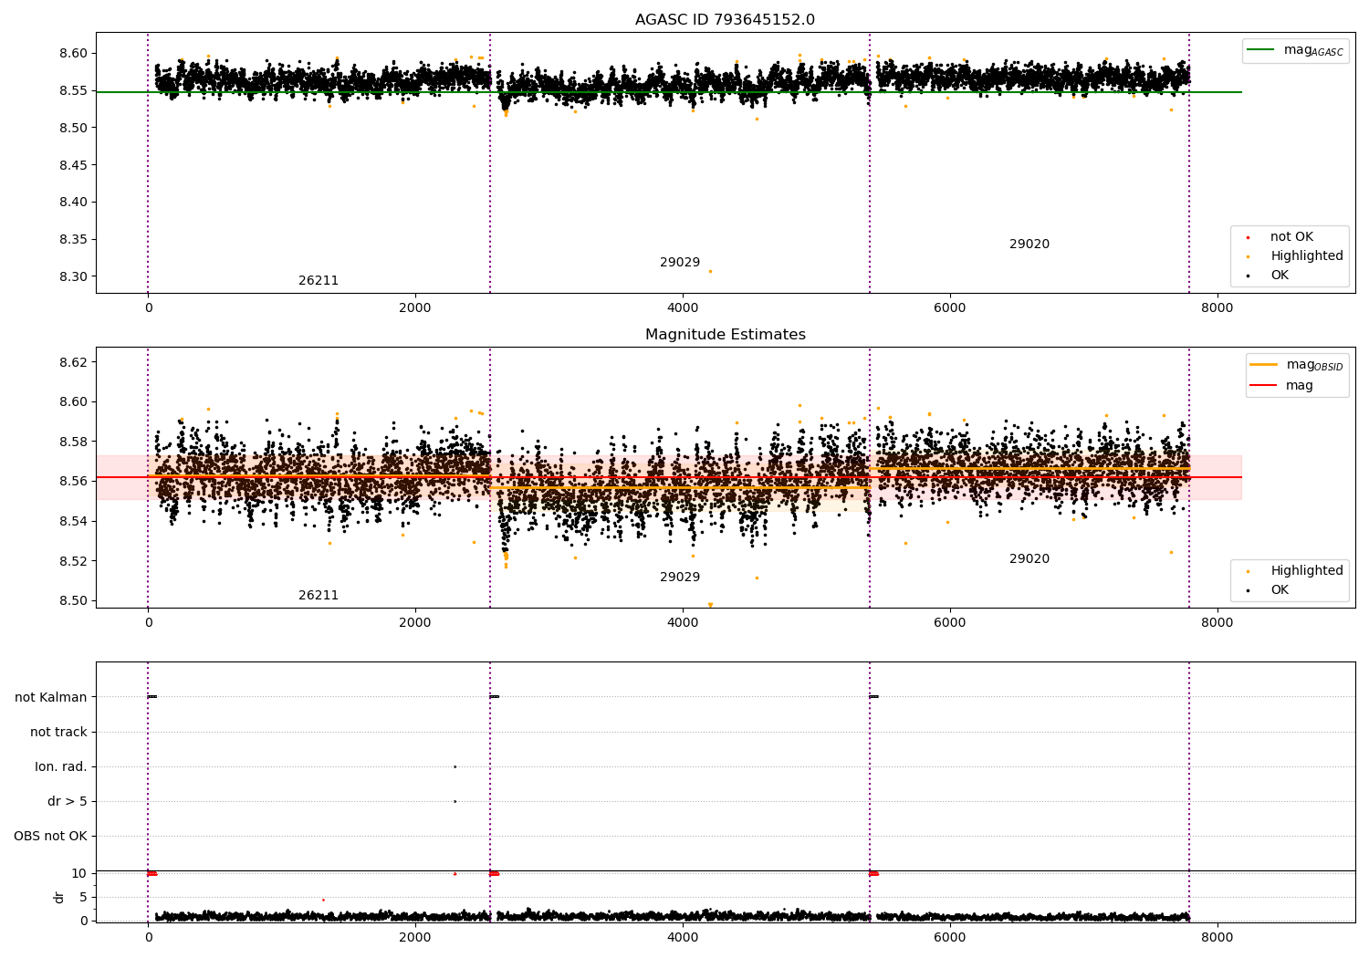Click the obsid label 26211 in the top plot

[319, 281]
